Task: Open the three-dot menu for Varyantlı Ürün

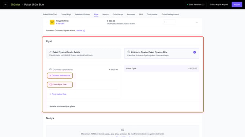Action: (197, 22)
